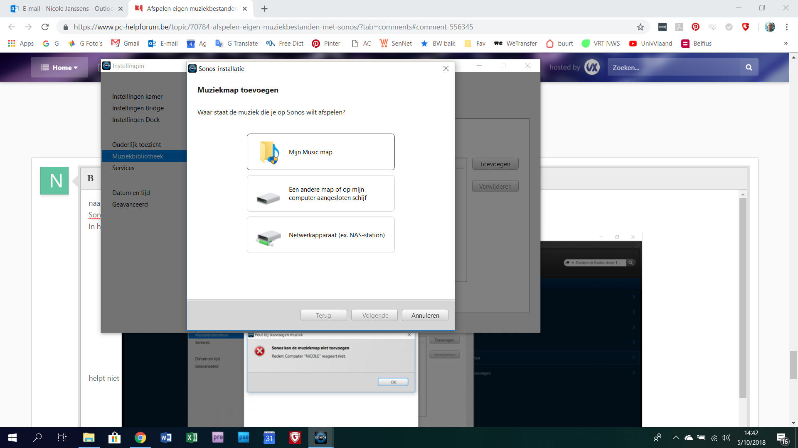Open Excel from the taskbar
This screenshot has height=448, width=798.
point(192,437)
